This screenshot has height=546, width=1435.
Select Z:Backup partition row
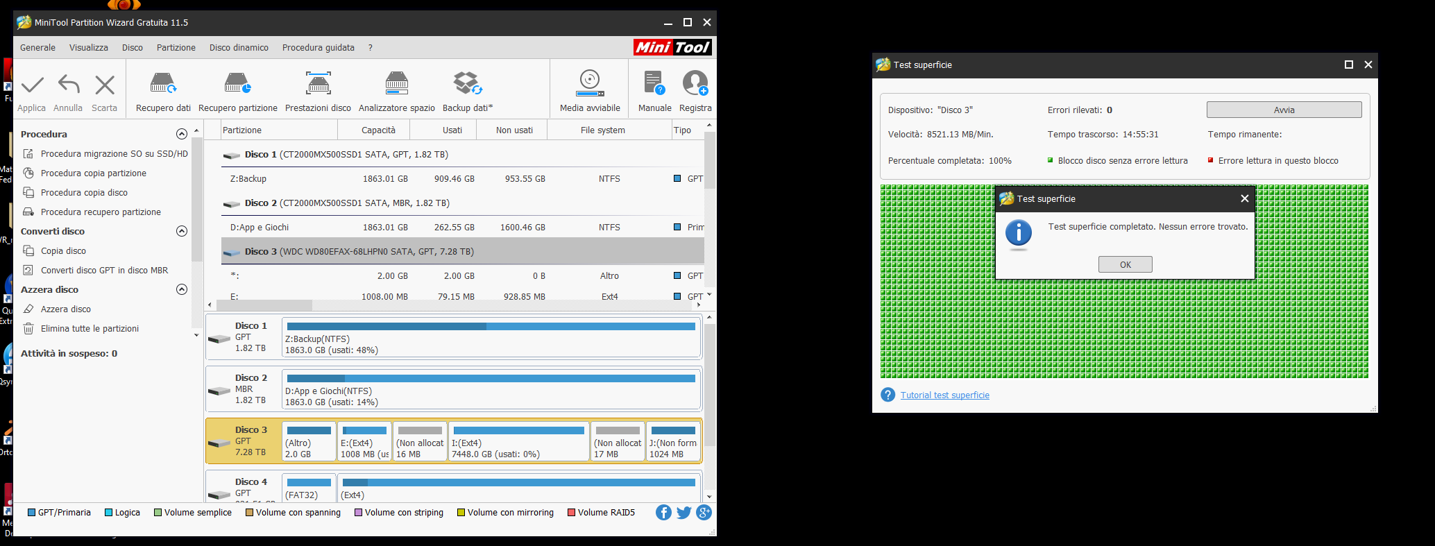tap(463, 179)
